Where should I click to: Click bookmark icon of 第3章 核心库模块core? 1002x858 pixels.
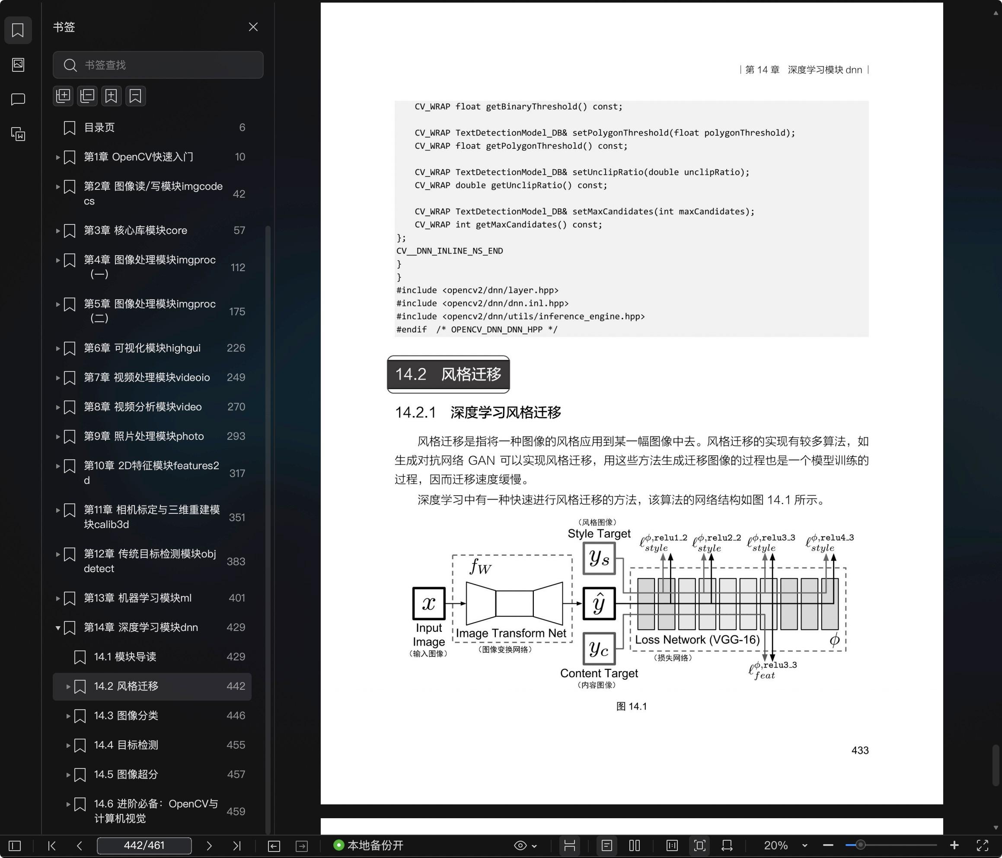(x=70, y=231)
